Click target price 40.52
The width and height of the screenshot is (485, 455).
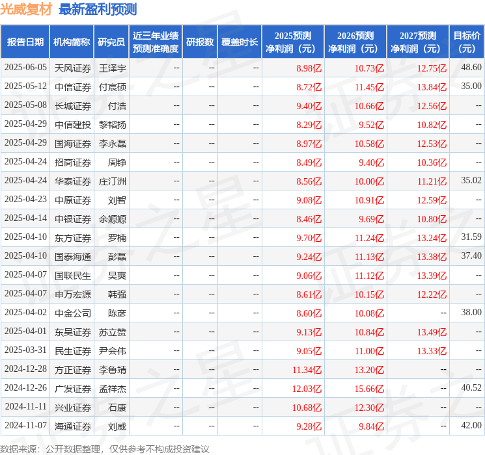[x=471, y=387]
